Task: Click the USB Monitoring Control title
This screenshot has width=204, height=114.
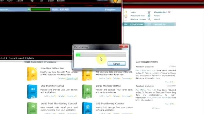Action: click(110, 104)
